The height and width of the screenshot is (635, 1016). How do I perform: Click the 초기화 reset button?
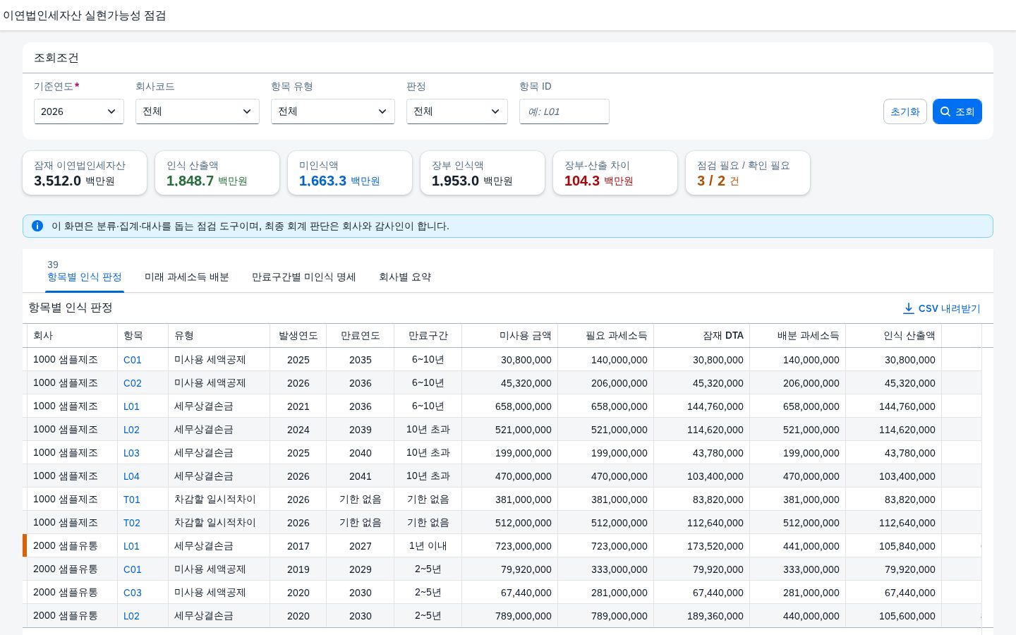(x=905, y=111)
